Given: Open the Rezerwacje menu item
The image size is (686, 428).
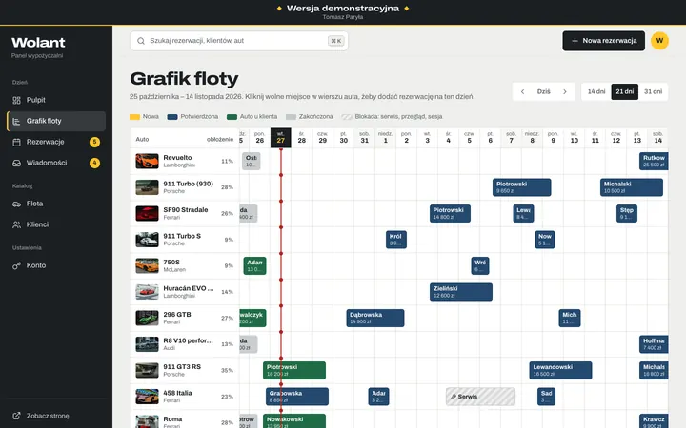Looking at the screenshot, I should [56, 142].
